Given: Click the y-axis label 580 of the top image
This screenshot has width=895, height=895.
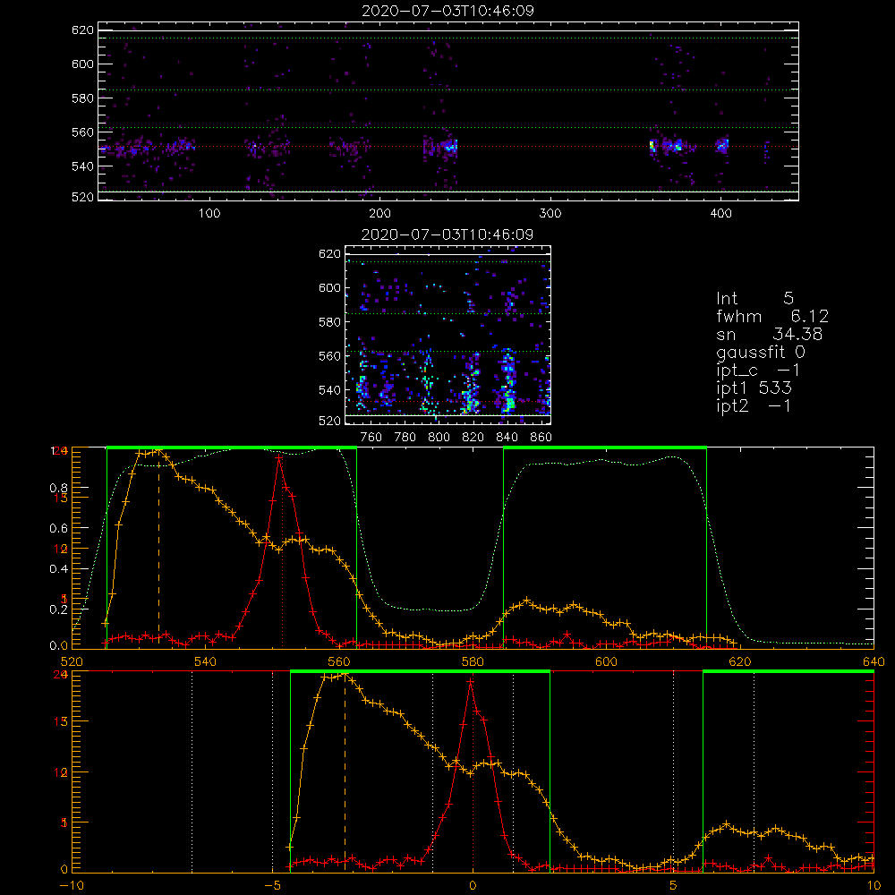Looking at the screenshot, I should [82, 98].
